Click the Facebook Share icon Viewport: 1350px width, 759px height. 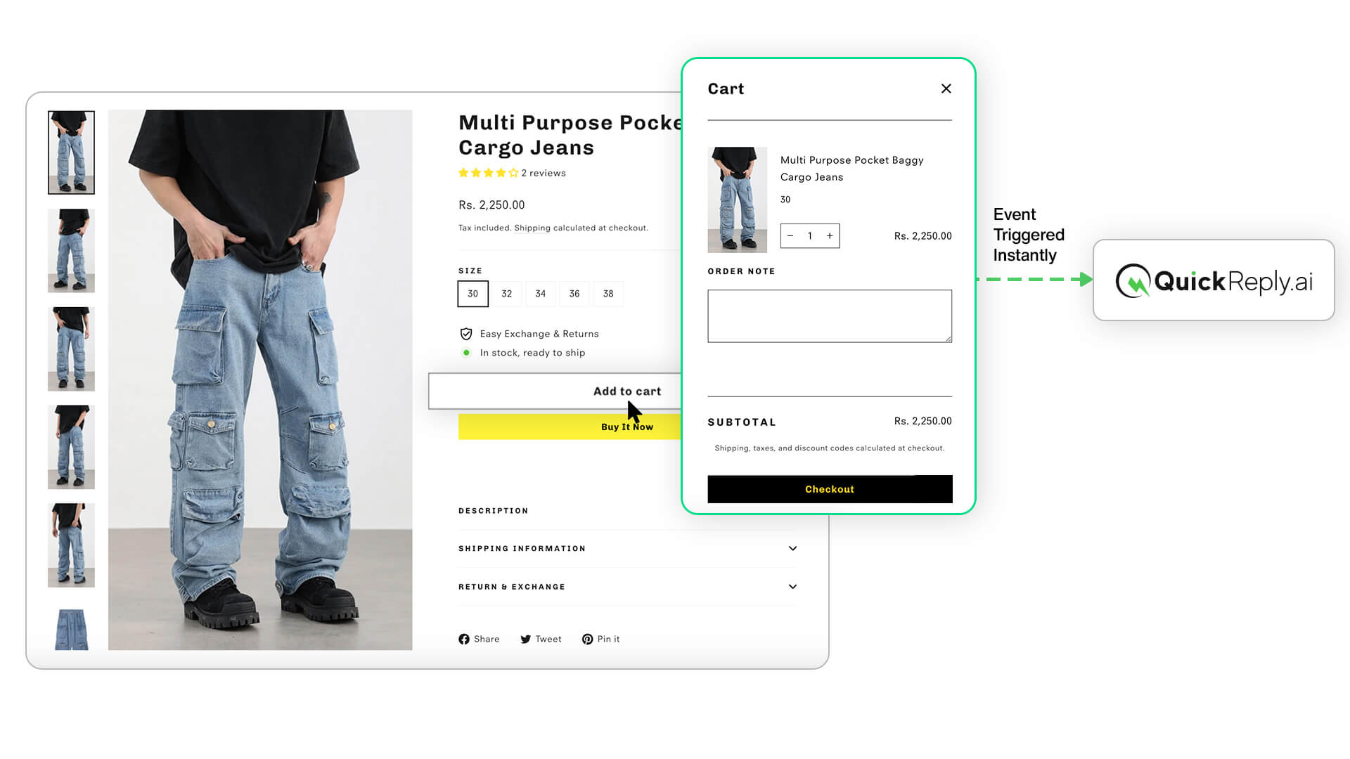(464, 639)
